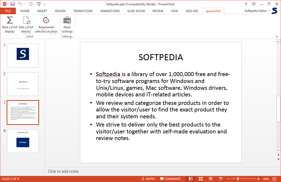Image resolution: width=281 pixels, height=182 pixels.
Task: Collapse the ribbon with the chevron
Action: (x=277, y=36)
